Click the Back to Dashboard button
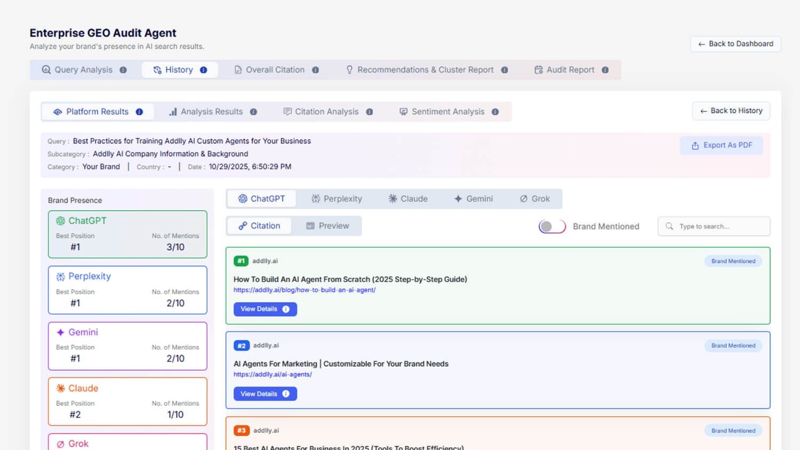800x450 pixels. coord(735,44)
